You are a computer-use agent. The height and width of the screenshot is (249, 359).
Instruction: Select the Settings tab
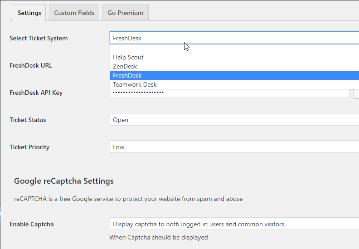(x=29, y=13)
